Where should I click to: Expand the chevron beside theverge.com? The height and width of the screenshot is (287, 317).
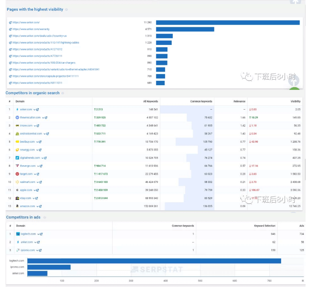pyautogui.click(x=38, y=166)
